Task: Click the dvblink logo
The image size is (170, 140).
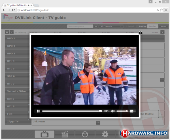Action: coord(8,17)
